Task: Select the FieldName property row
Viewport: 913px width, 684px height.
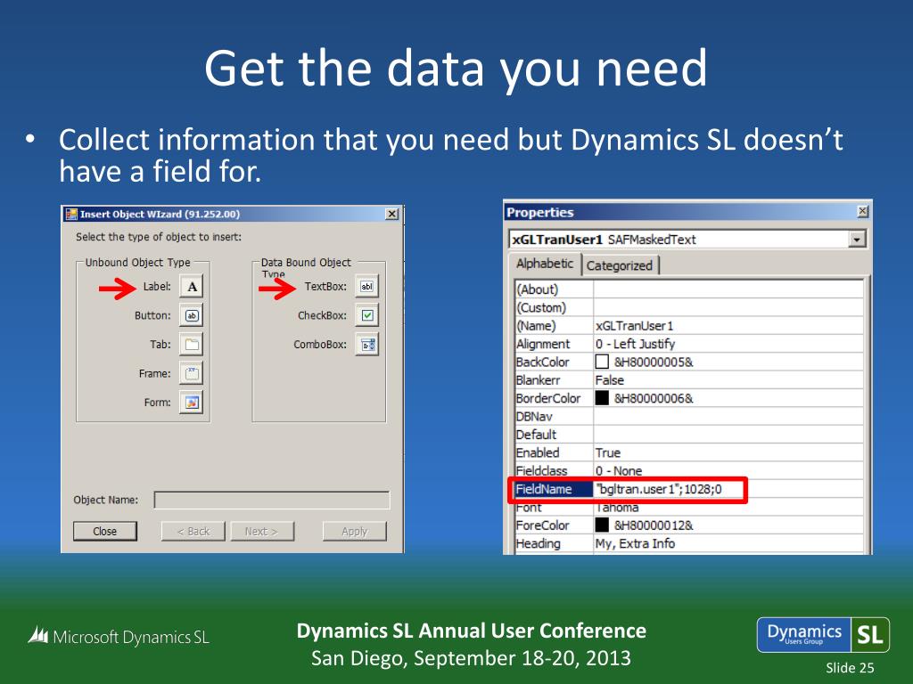Action: click(x=689, y=489)
